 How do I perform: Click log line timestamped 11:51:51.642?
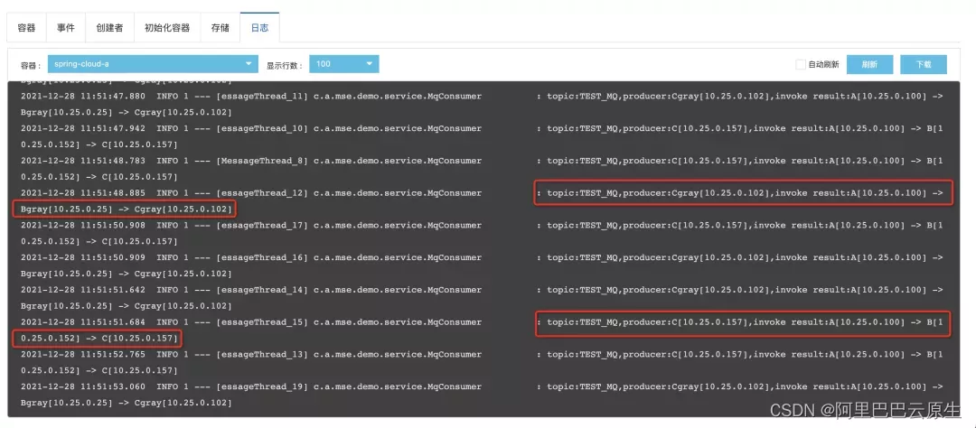pos(482,298)
